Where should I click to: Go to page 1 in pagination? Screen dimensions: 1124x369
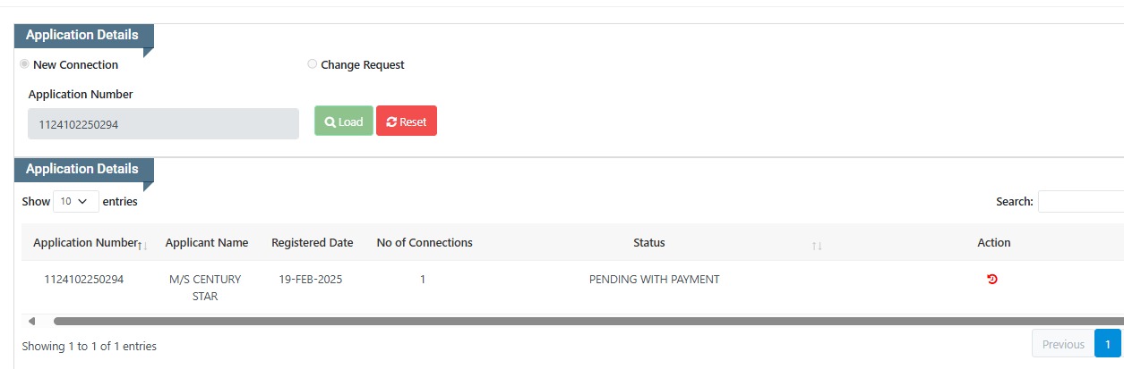[1108, 344]
